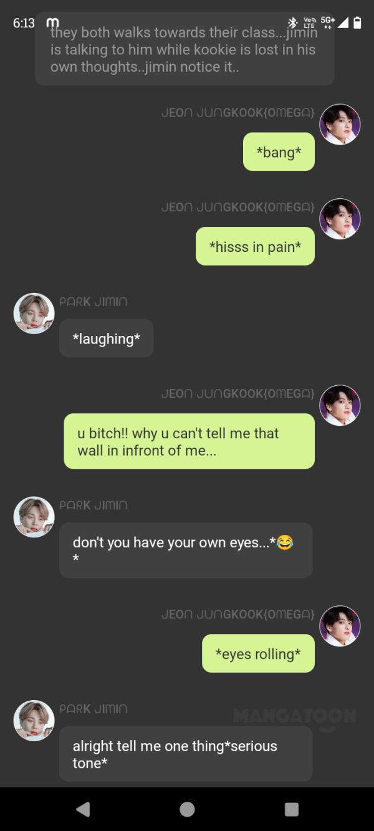Tap the Android recent apps square
The height and width of the screenshot is (831, 374).
[291, 809]
